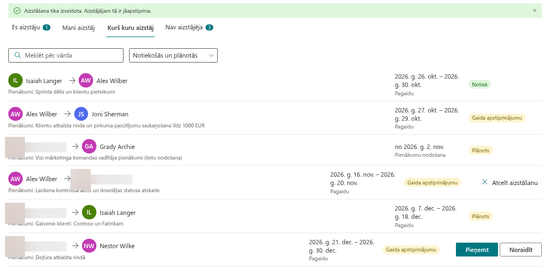Click Joni Sherman's JS avatar
The width and height of the screenshot is (549, 272).
coord(81,114)
